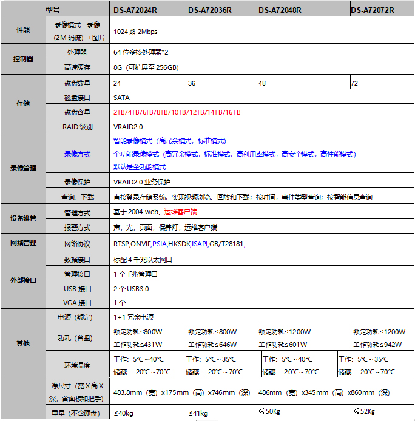Viewport: 415px width, 421px height.
Task: Select the VRAID2.0 业务保护 value
Action: pos(142,182)
